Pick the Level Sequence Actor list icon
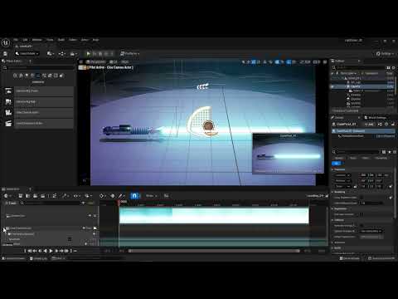The width and height of the screenshot is (398, 299). 8,123
